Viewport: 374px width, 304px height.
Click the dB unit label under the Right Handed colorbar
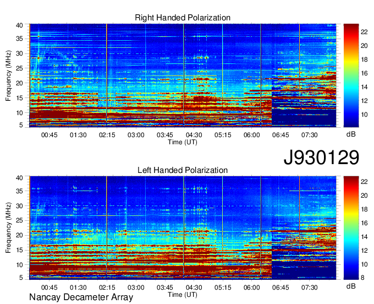coord(351,134)
